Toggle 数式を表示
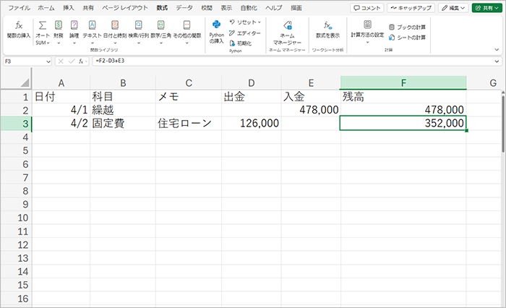The width and height of the screenshot is (506, 308). [327, 30]
